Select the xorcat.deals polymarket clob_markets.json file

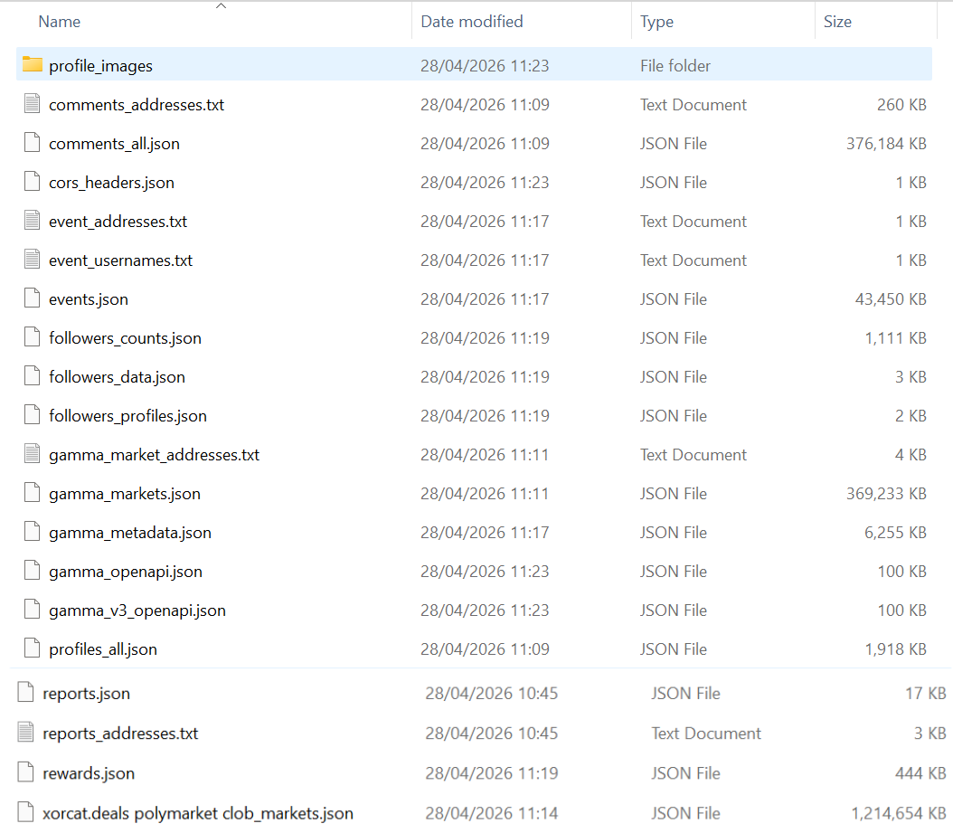[x=198, y=813]
